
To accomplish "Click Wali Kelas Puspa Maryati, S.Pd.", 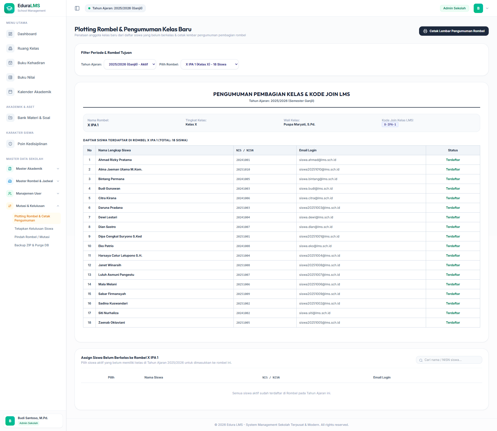I will 299,124.
